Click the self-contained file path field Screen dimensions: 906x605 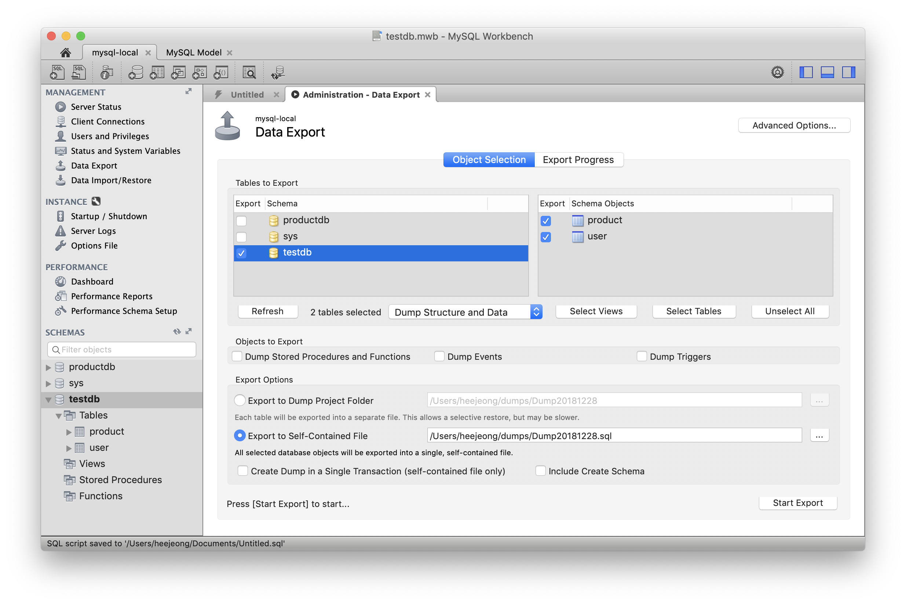pos(614,436)
